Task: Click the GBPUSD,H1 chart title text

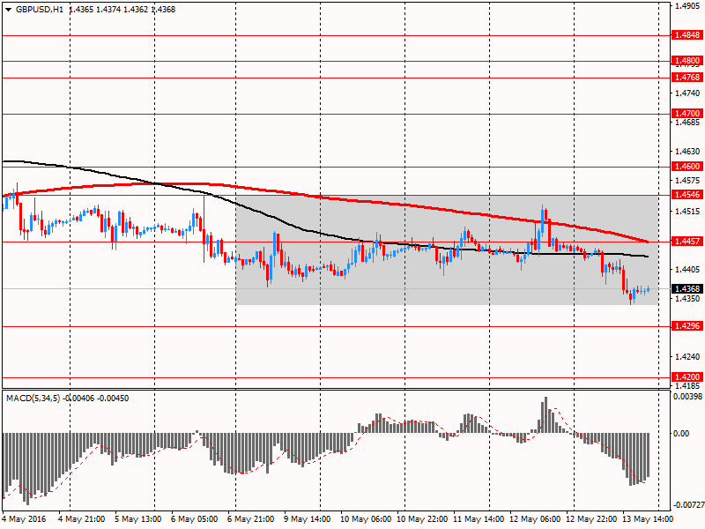Action: coord(40,10)
